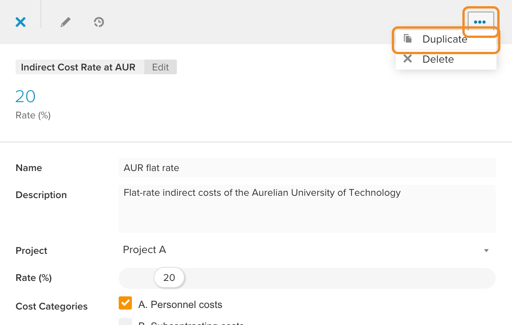Uncheck the A. Personnel costs checkbox

(125, 303)
